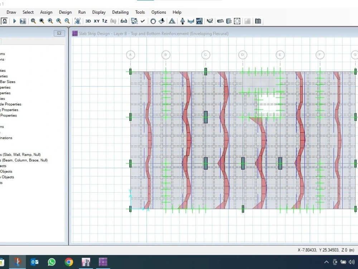Activate the pan hand tool
This screenshot has height=269, width=358.
tap(78, 21)
